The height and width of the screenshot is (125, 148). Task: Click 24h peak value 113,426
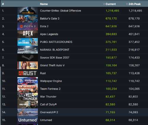click(134, 73)
